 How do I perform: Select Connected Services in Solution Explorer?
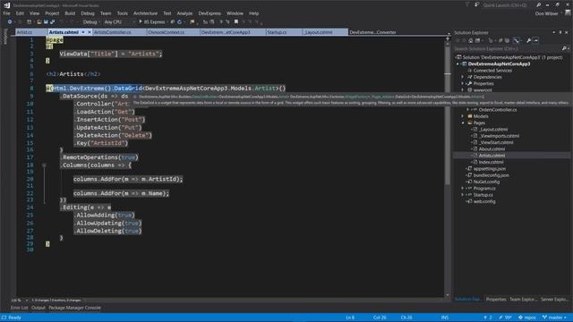pos(492,71)
